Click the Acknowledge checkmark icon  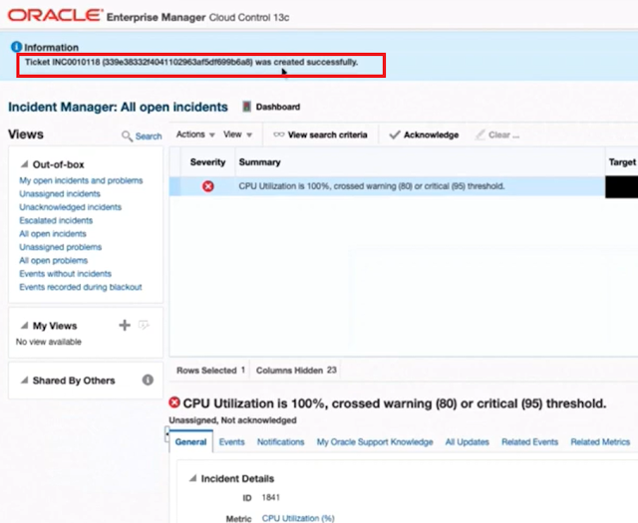click(x=395, y=134)
